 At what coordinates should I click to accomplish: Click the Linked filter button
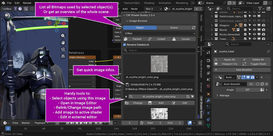click(x=159, y=39)
